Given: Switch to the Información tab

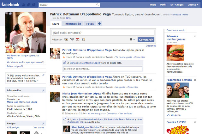Looking at the screenshot, I should pyautogui.click(x=73, y=24).
